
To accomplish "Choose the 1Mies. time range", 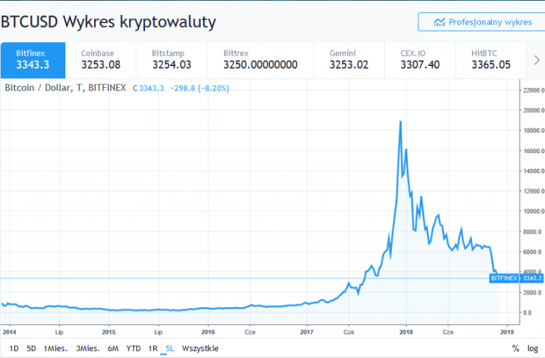I will click(x=56, y=348).
